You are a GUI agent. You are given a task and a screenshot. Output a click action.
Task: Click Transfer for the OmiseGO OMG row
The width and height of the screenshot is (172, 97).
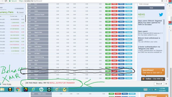point(129,39)
